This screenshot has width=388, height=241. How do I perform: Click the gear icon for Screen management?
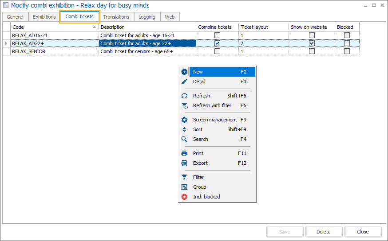point(185,120)
